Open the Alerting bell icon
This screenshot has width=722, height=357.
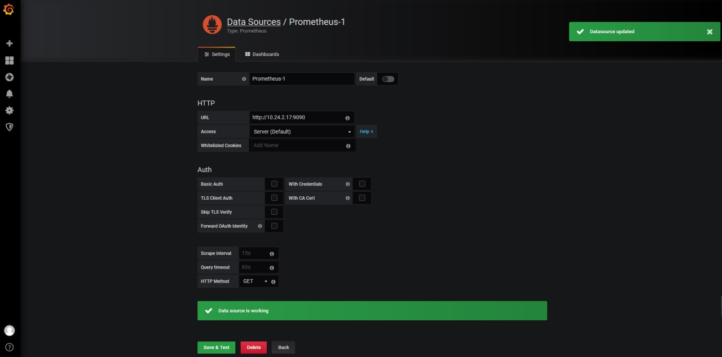tap(9, 94)
